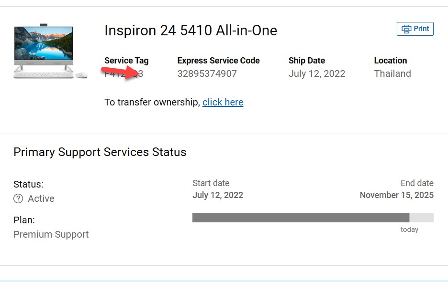Click the Service Tag label
This screenshot has height=282, width=448.
126,61
